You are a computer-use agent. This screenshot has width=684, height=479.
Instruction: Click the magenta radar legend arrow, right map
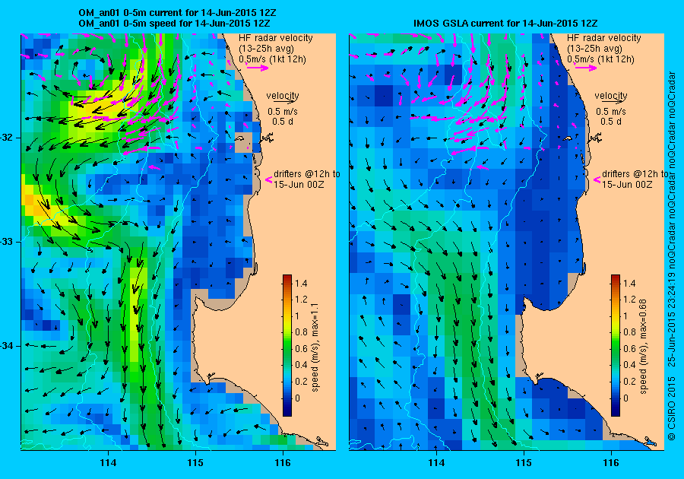click(585, 68)
